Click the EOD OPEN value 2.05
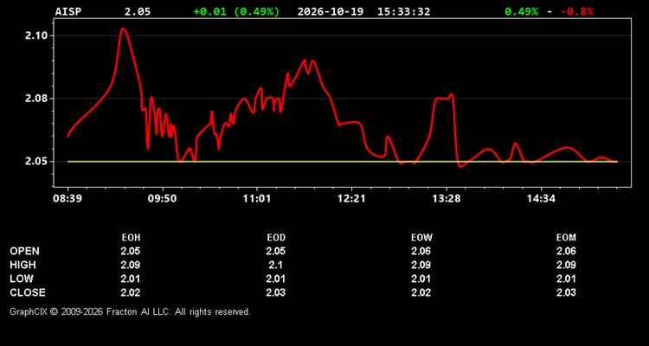This screenshot has height=346, width=649. [276, 251]
